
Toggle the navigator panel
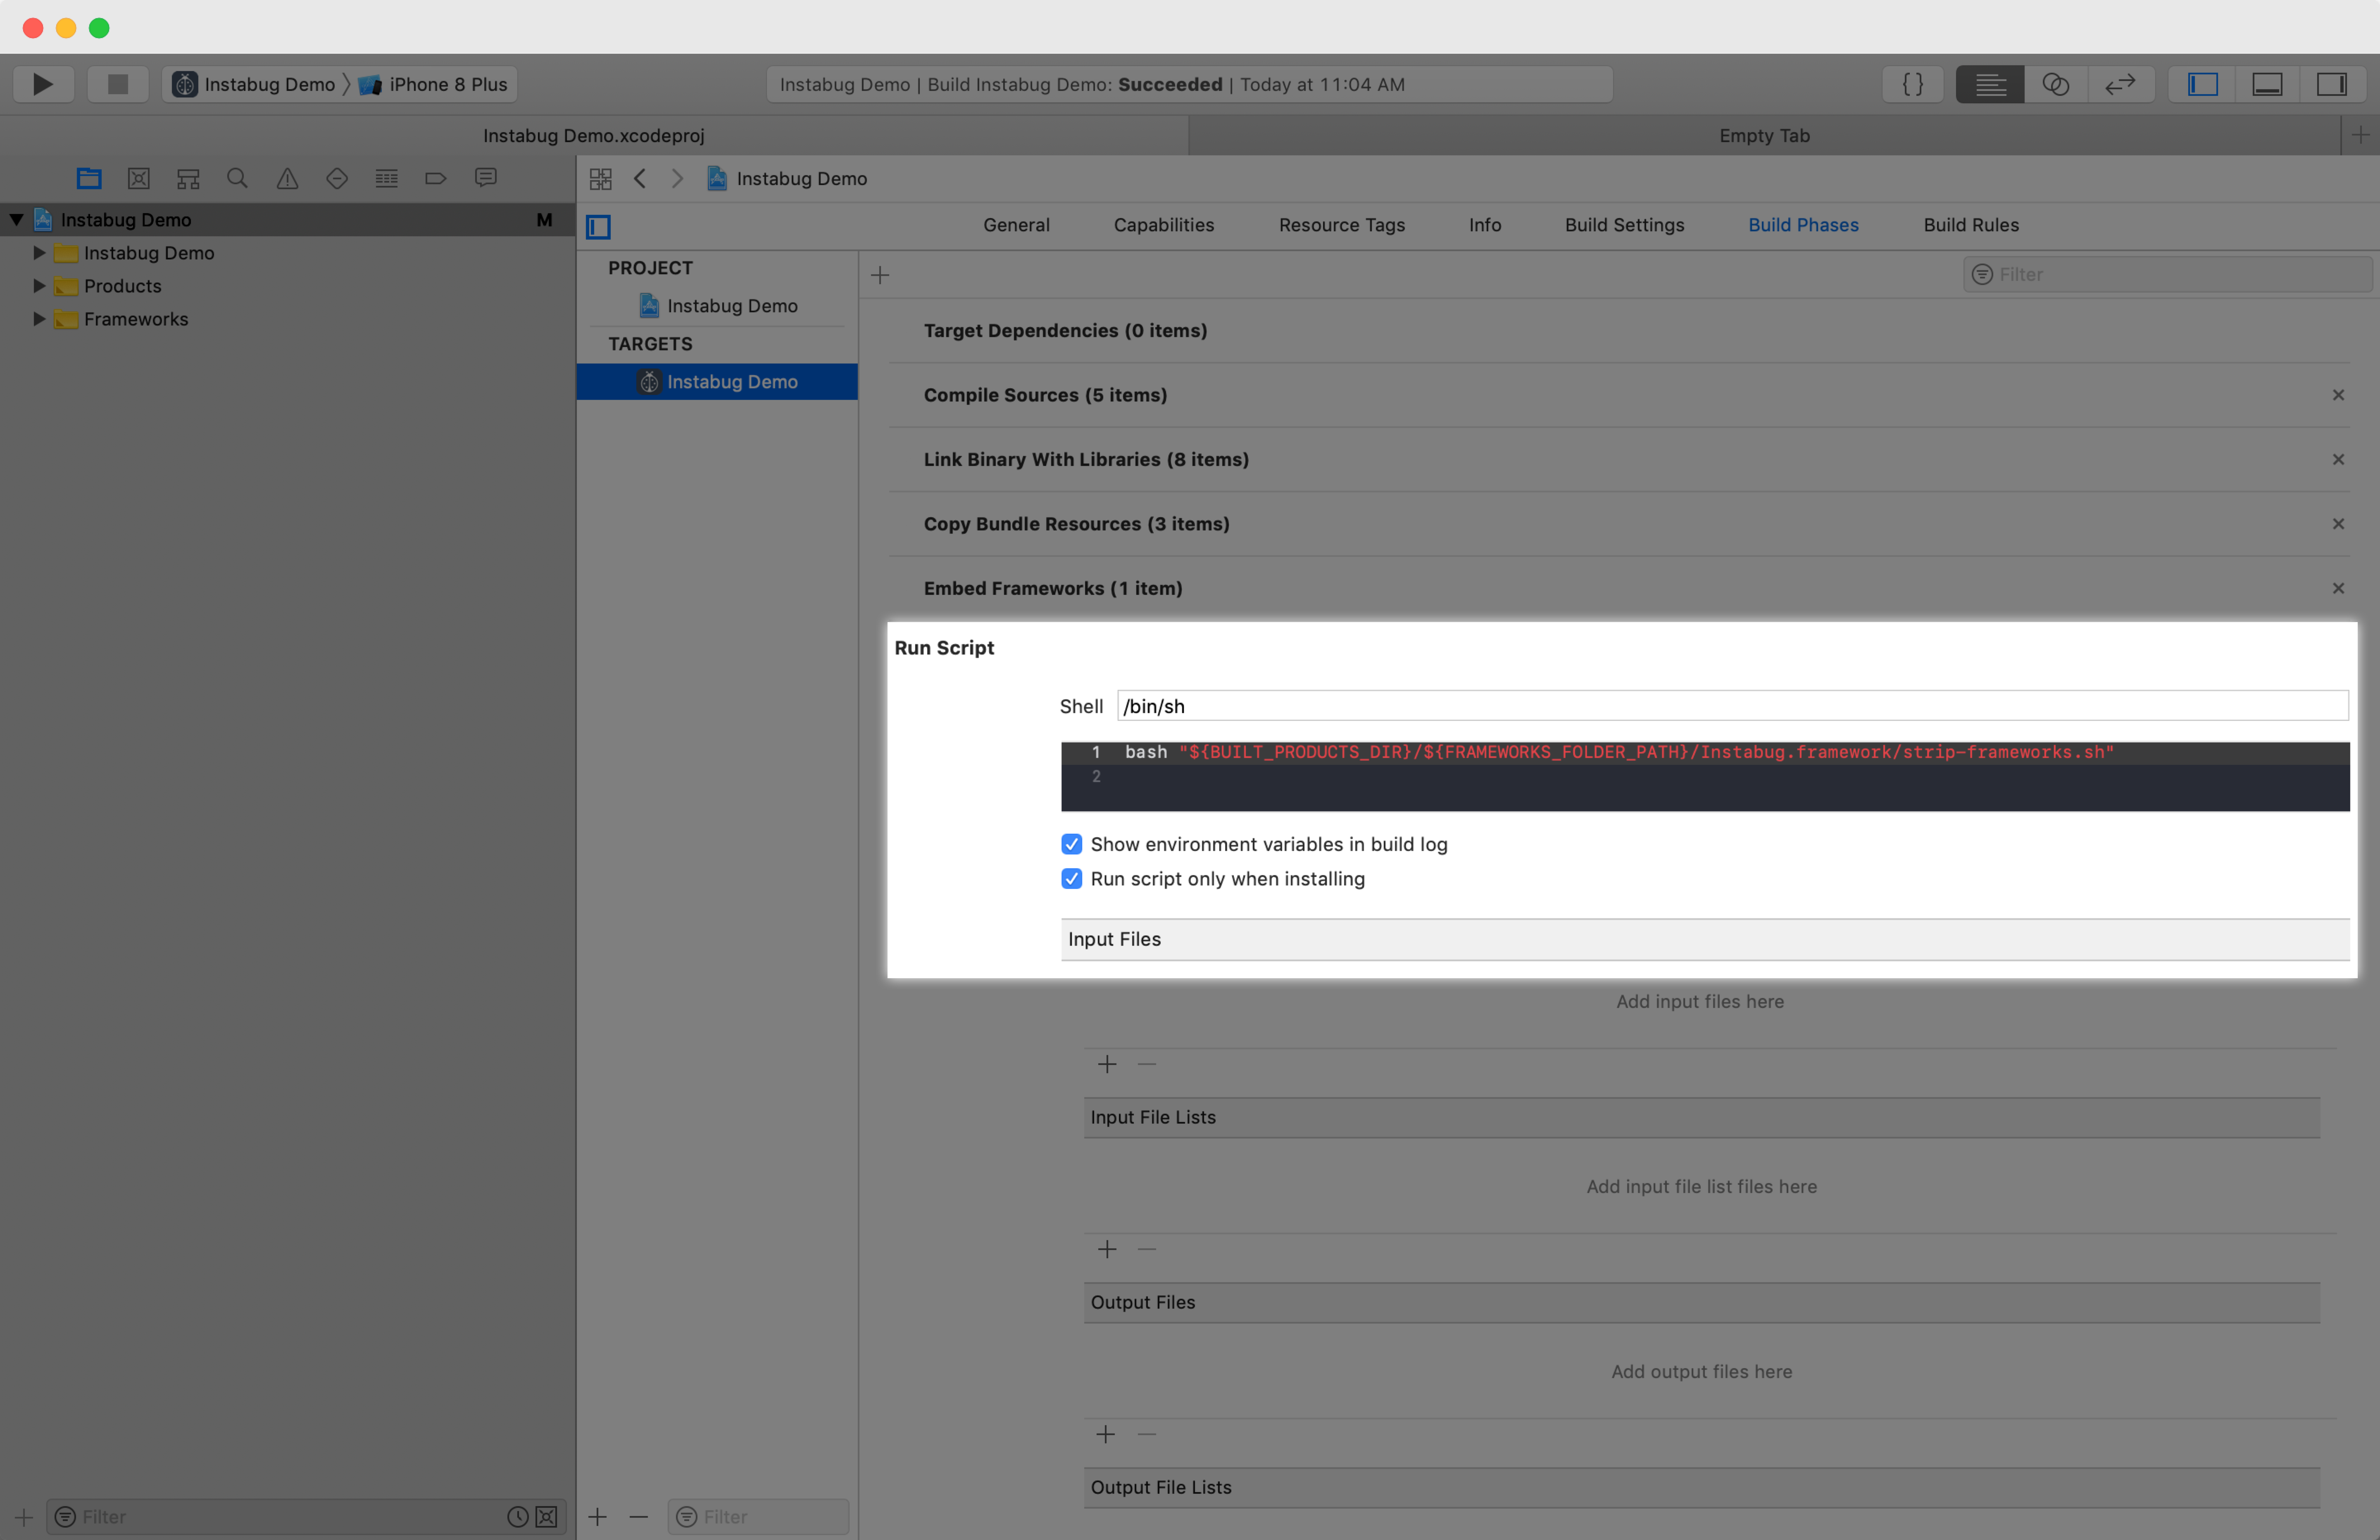tap(2202, 84)
